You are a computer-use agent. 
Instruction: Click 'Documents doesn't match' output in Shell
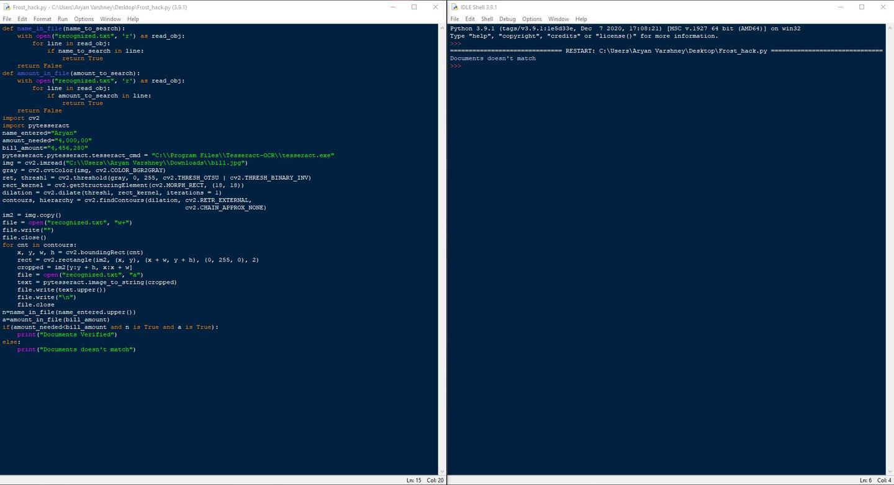493,58
